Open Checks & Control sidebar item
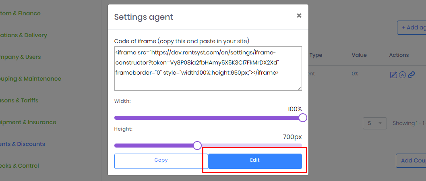 click(20, 166)
